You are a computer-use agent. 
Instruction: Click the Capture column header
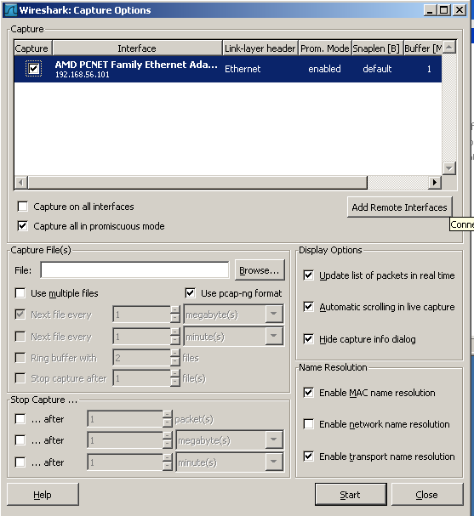(32, 48)
